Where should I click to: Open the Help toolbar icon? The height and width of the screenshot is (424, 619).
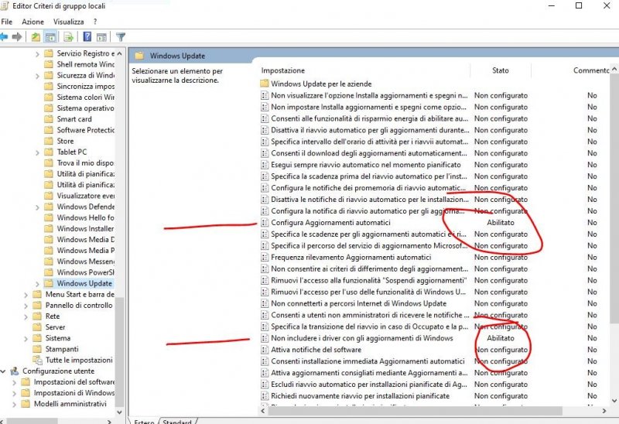[x=87, y=37]
